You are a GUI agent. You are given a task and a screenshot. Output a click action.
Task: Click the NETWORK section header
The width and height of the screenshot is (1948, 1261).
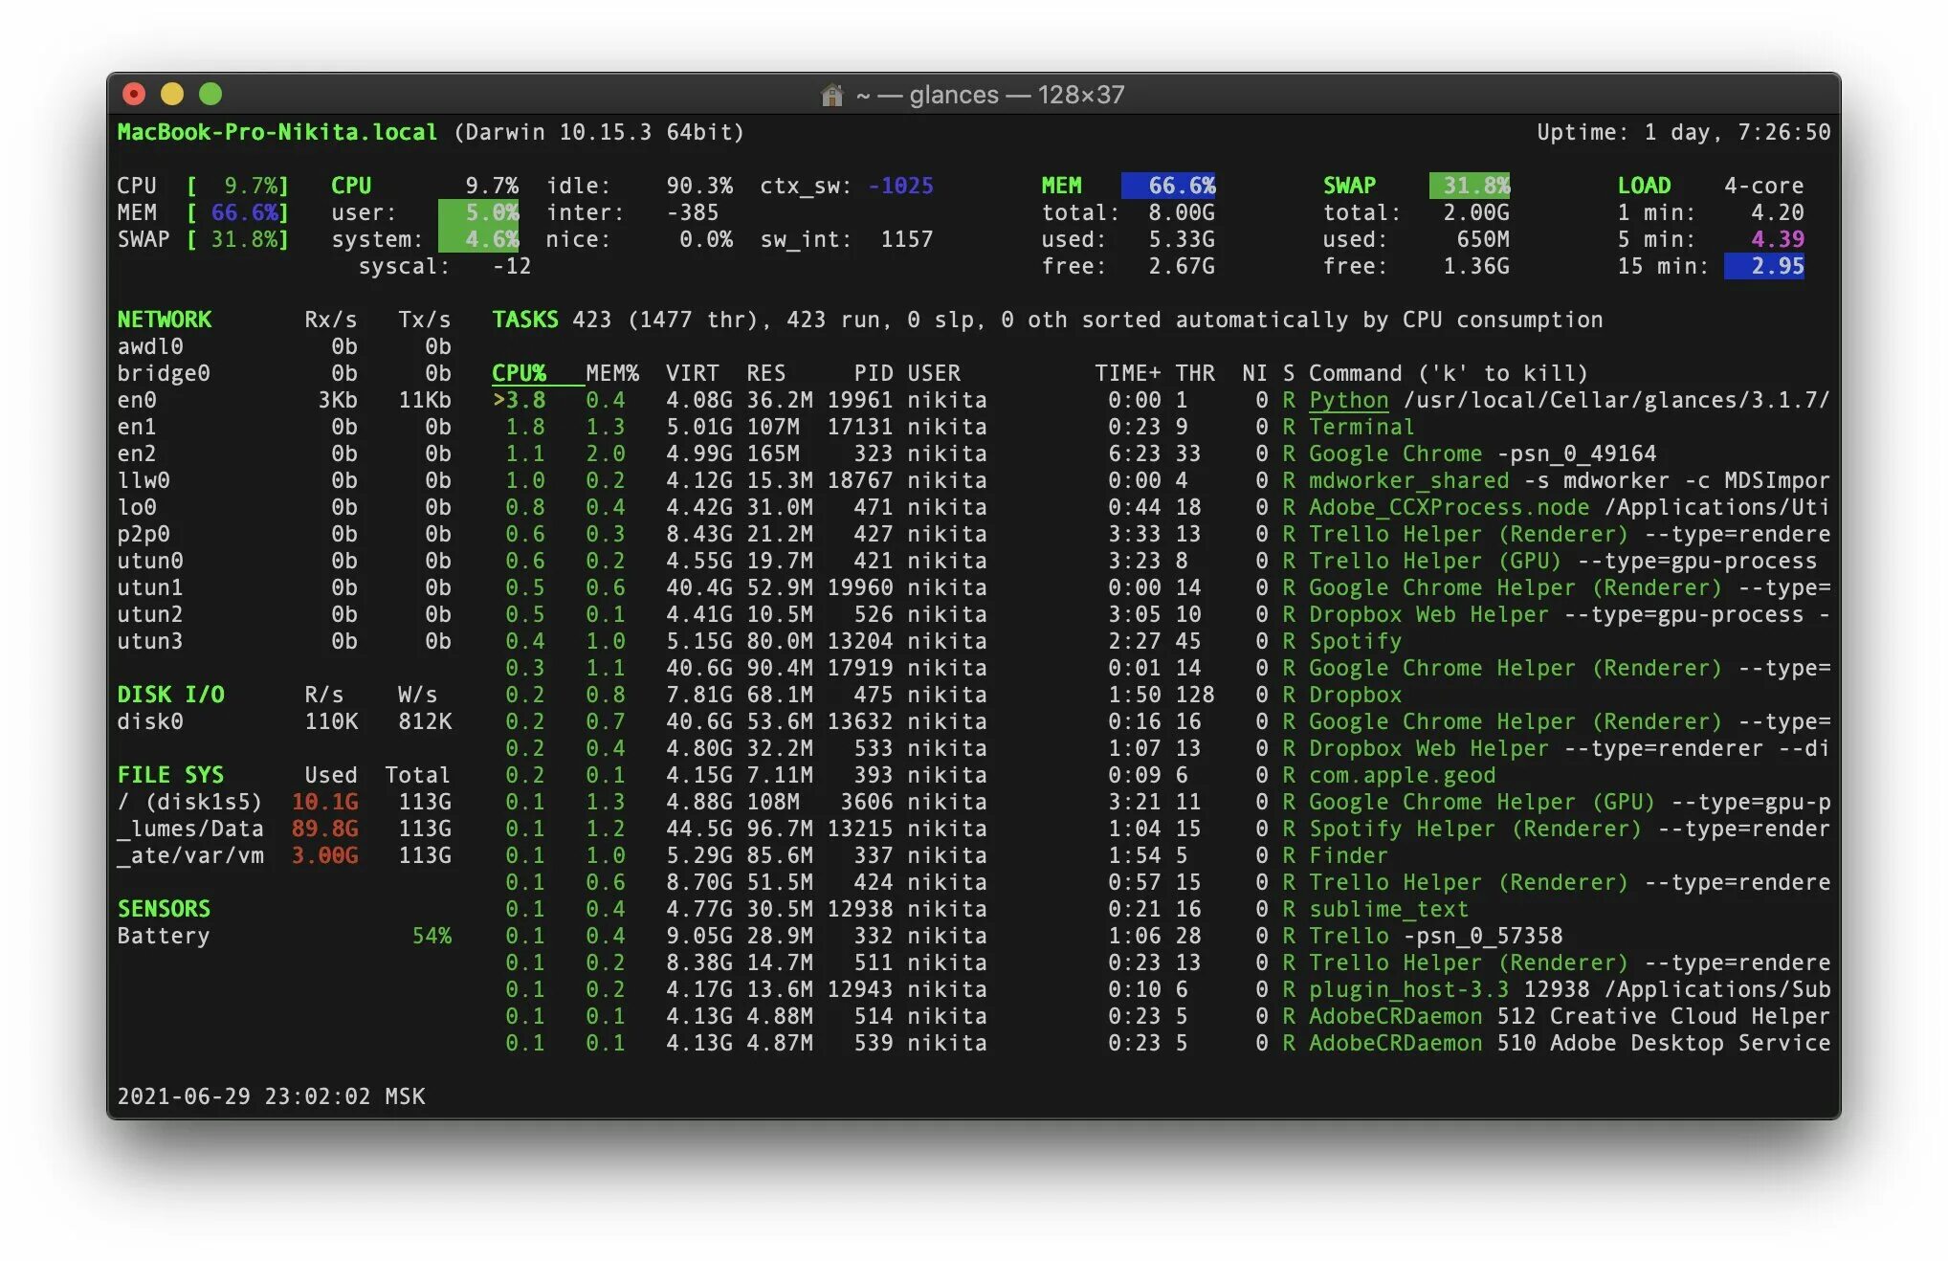tap(165, 320)
